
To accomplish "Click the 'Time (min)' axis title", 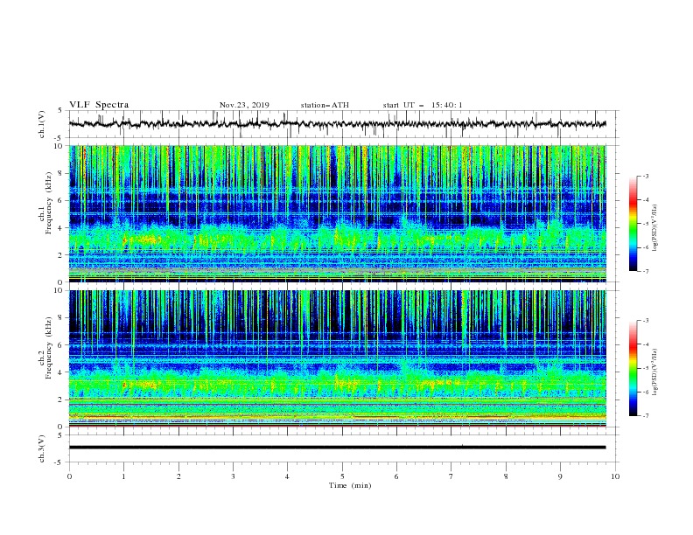I will click(x=350, y=485).
